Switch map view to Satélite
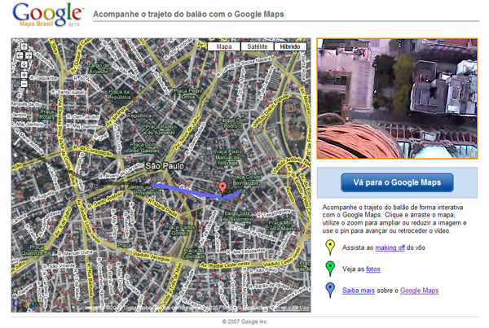The image size is (489, 328). 258,46
